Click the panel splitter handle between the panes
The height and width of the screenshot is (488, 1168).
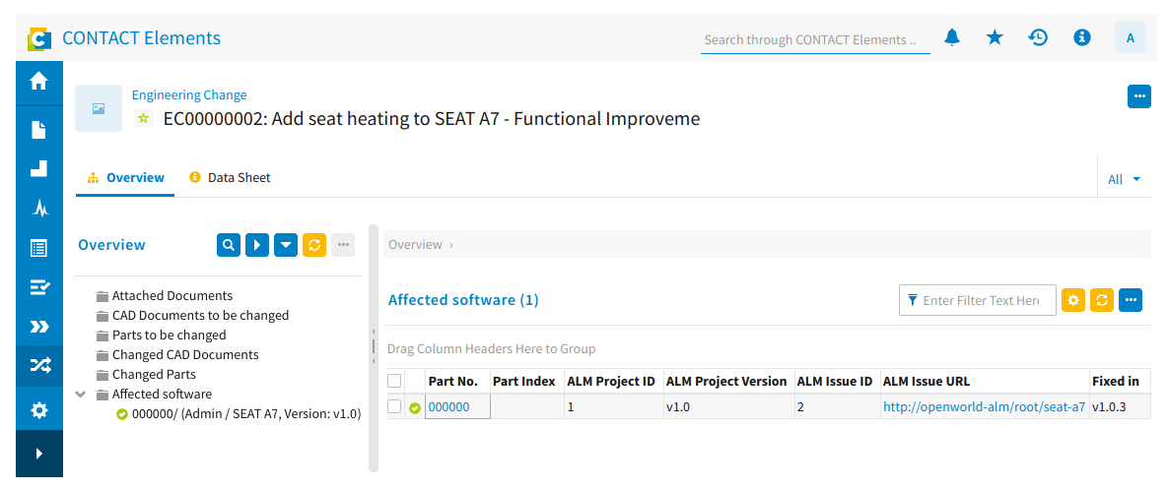pyautogui.click(x=374, y=346)
